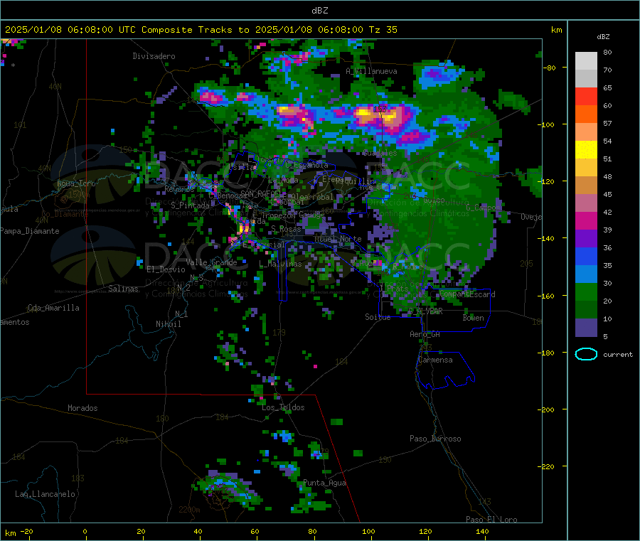Select the 'Cda_Amarilla' map label
Screen dimensions: 640x541
pyautogui.click(x=53, y=308)
